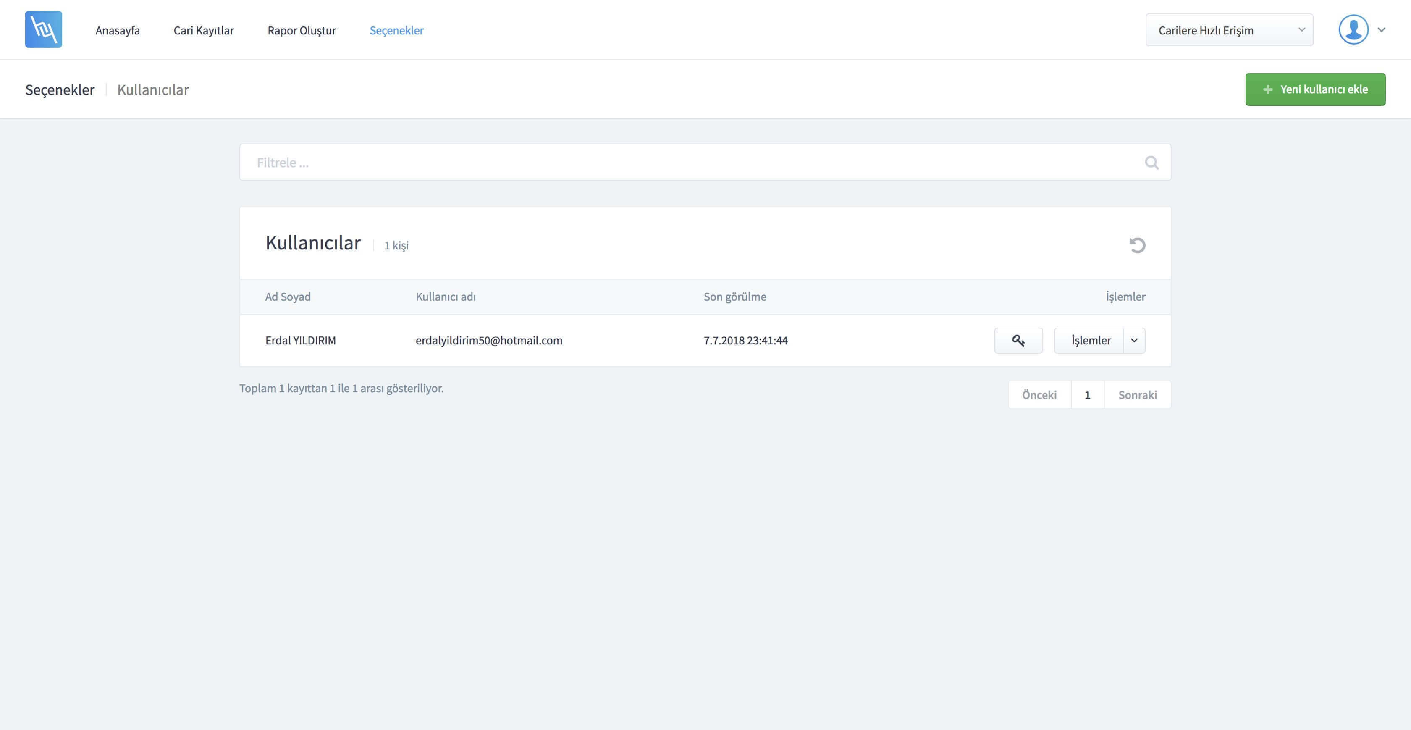Expand the arrow next to İşlemler button
Screen dimensions: 1411x730
[1134, 340]
